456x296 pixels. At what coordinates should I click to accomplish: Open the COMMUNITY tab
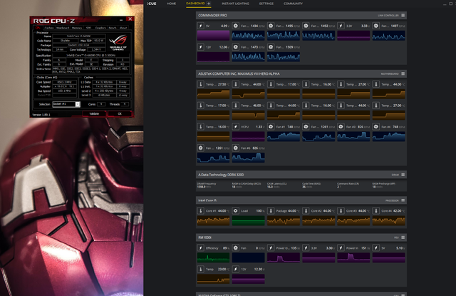293,4
